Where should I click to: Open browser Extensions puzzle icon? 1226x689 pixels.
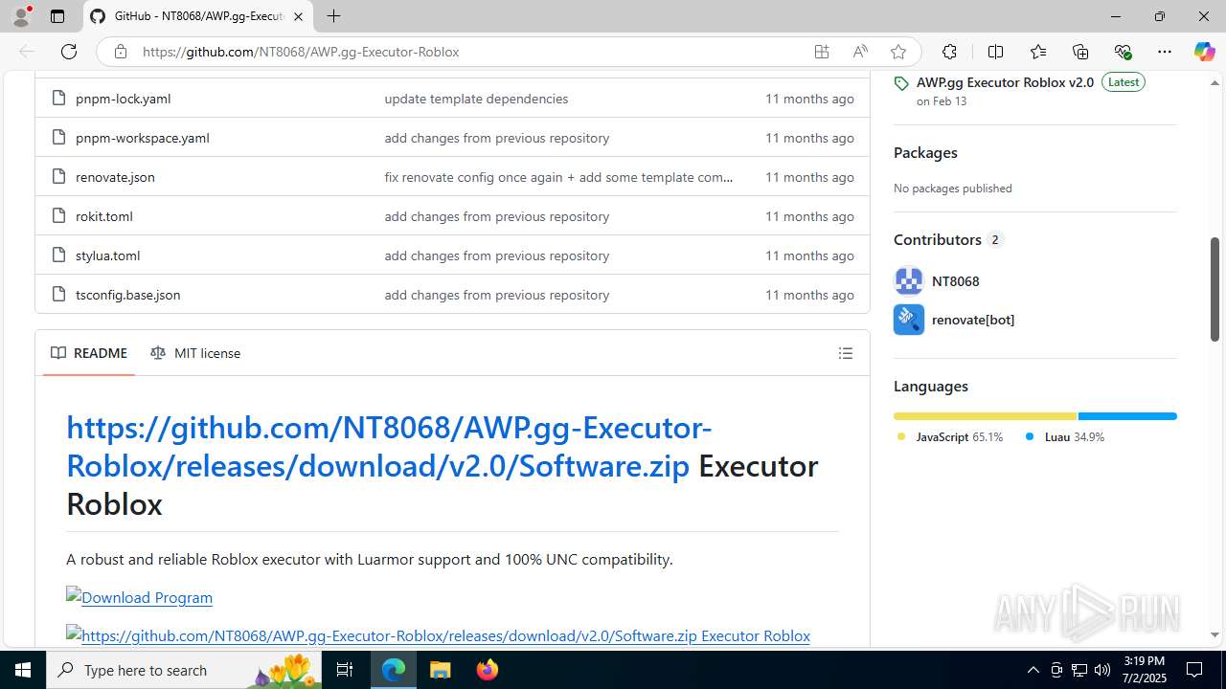pos(949,52)
